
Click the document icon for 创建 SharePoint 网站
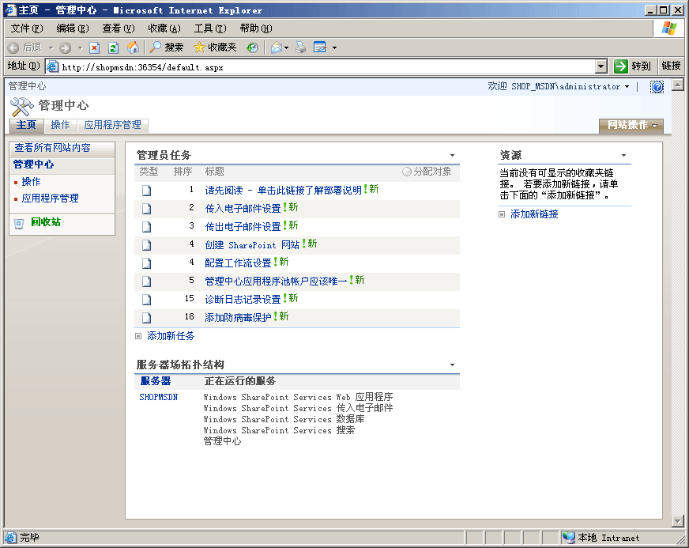[x=147, y=245]
